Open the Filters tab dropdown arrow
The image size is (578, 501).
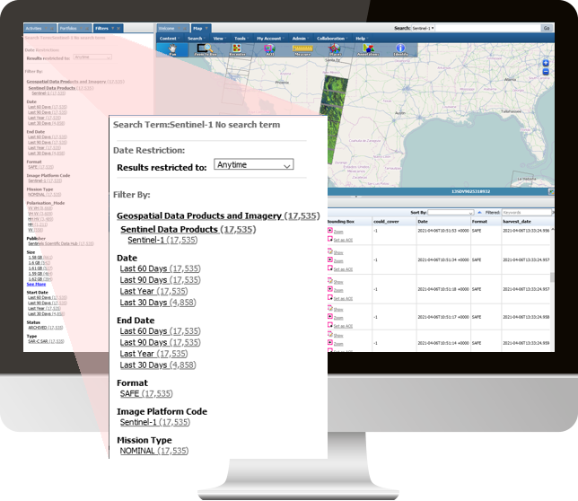113,29
